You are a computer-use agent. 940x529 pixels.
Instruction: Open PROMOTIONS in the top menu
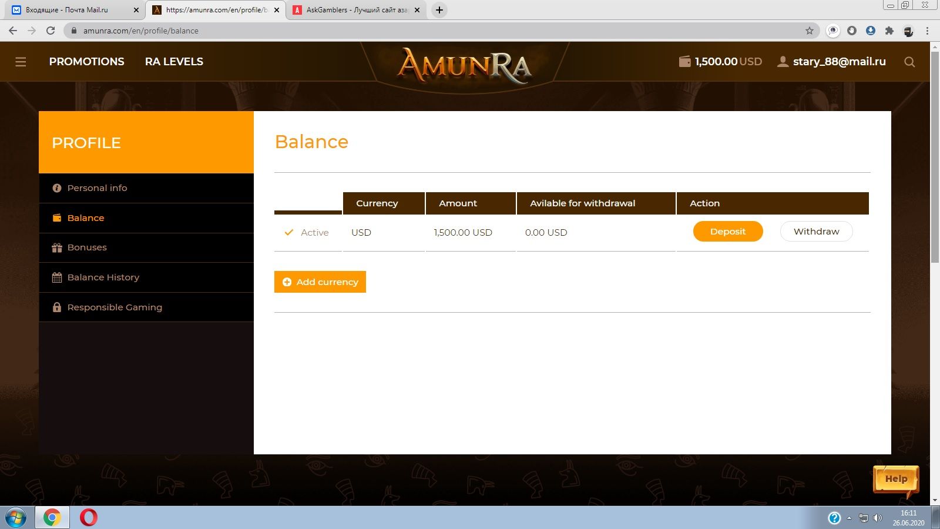tap(87, 62)
